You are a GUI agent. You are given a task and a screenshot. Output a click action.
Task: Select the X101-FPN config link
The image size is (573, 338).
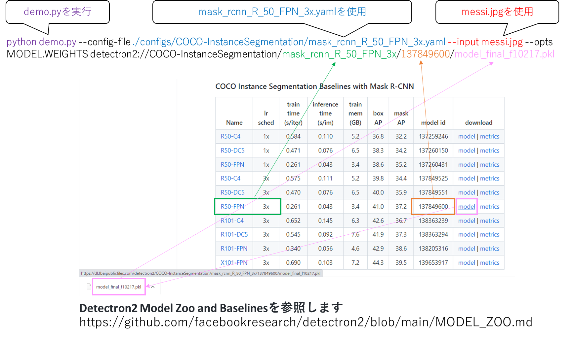[234, 263]
